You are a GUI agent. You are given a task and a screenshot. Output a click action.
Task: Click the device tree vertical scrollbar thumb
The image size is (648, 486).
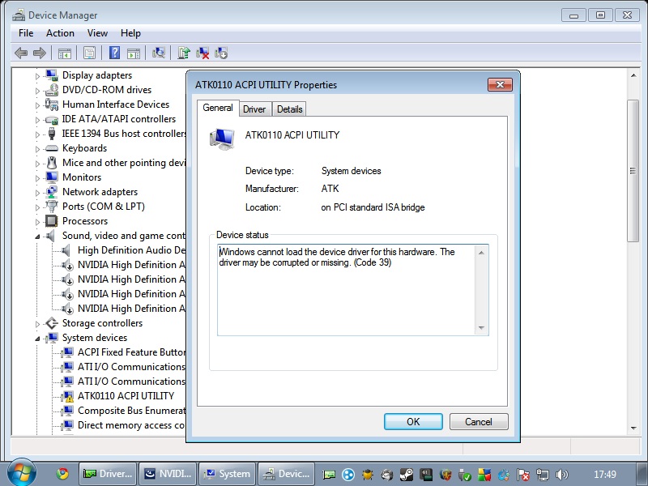point(633,171)
